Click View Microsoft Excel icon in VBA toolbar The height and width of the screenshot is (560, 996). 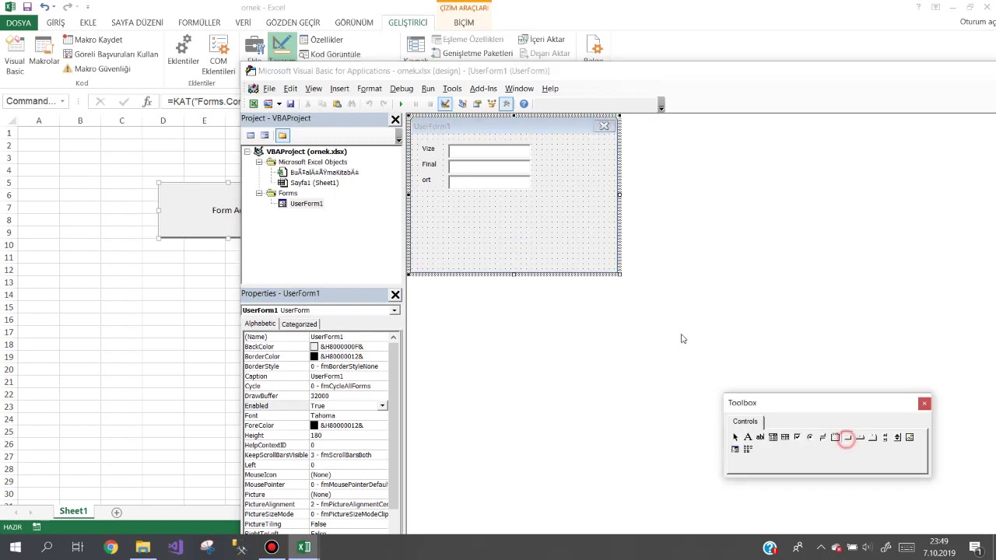[254, 103]
